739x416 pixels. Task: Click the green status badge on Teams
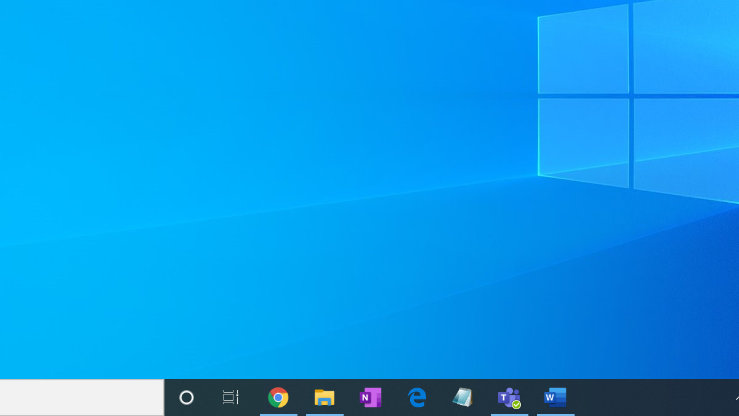pyautogui.click(x=517, y=405)
